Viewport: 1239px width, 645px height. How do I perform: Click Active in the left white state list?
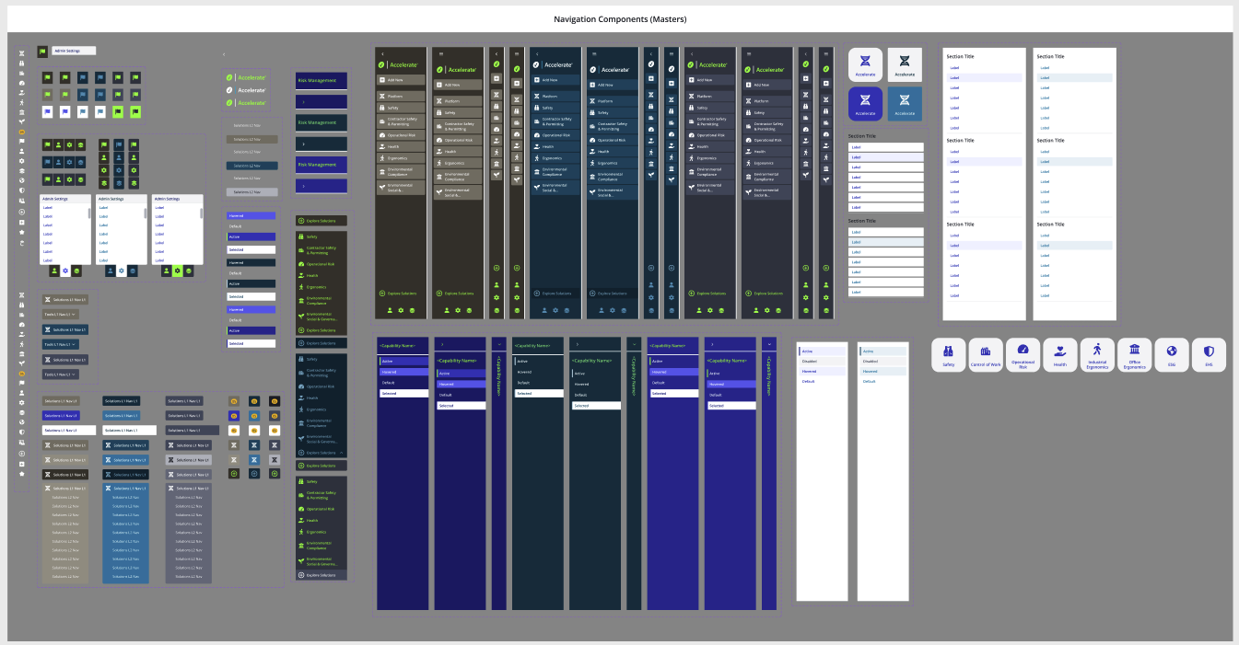coord(822,351)
